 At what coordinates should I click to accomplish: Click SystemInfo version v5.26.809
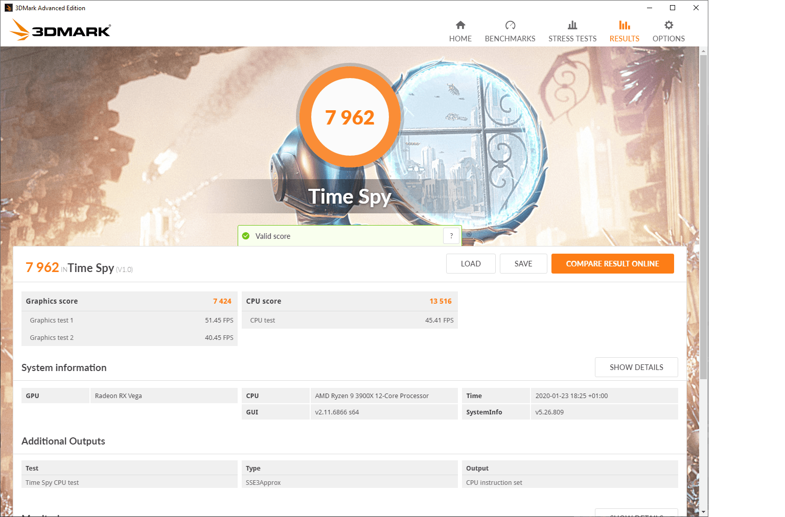pyautogui.click(x=605, y=412)
